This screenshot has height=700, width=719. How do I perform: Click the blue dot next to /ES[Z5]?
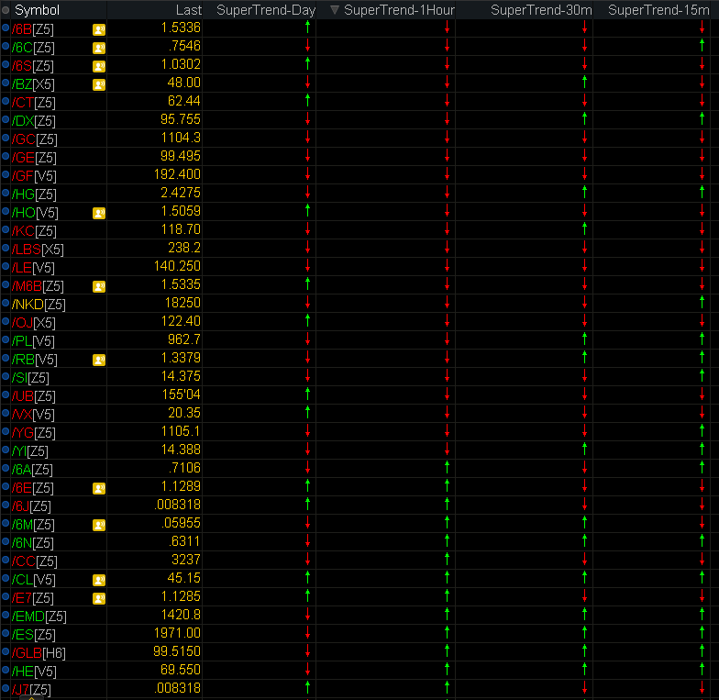[x=6, y=633]
